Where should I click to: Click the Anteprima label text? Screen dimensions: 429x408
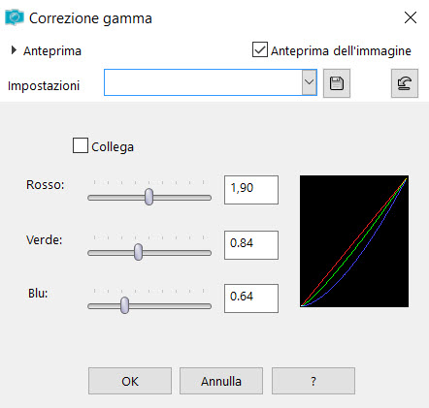point(52,51)
